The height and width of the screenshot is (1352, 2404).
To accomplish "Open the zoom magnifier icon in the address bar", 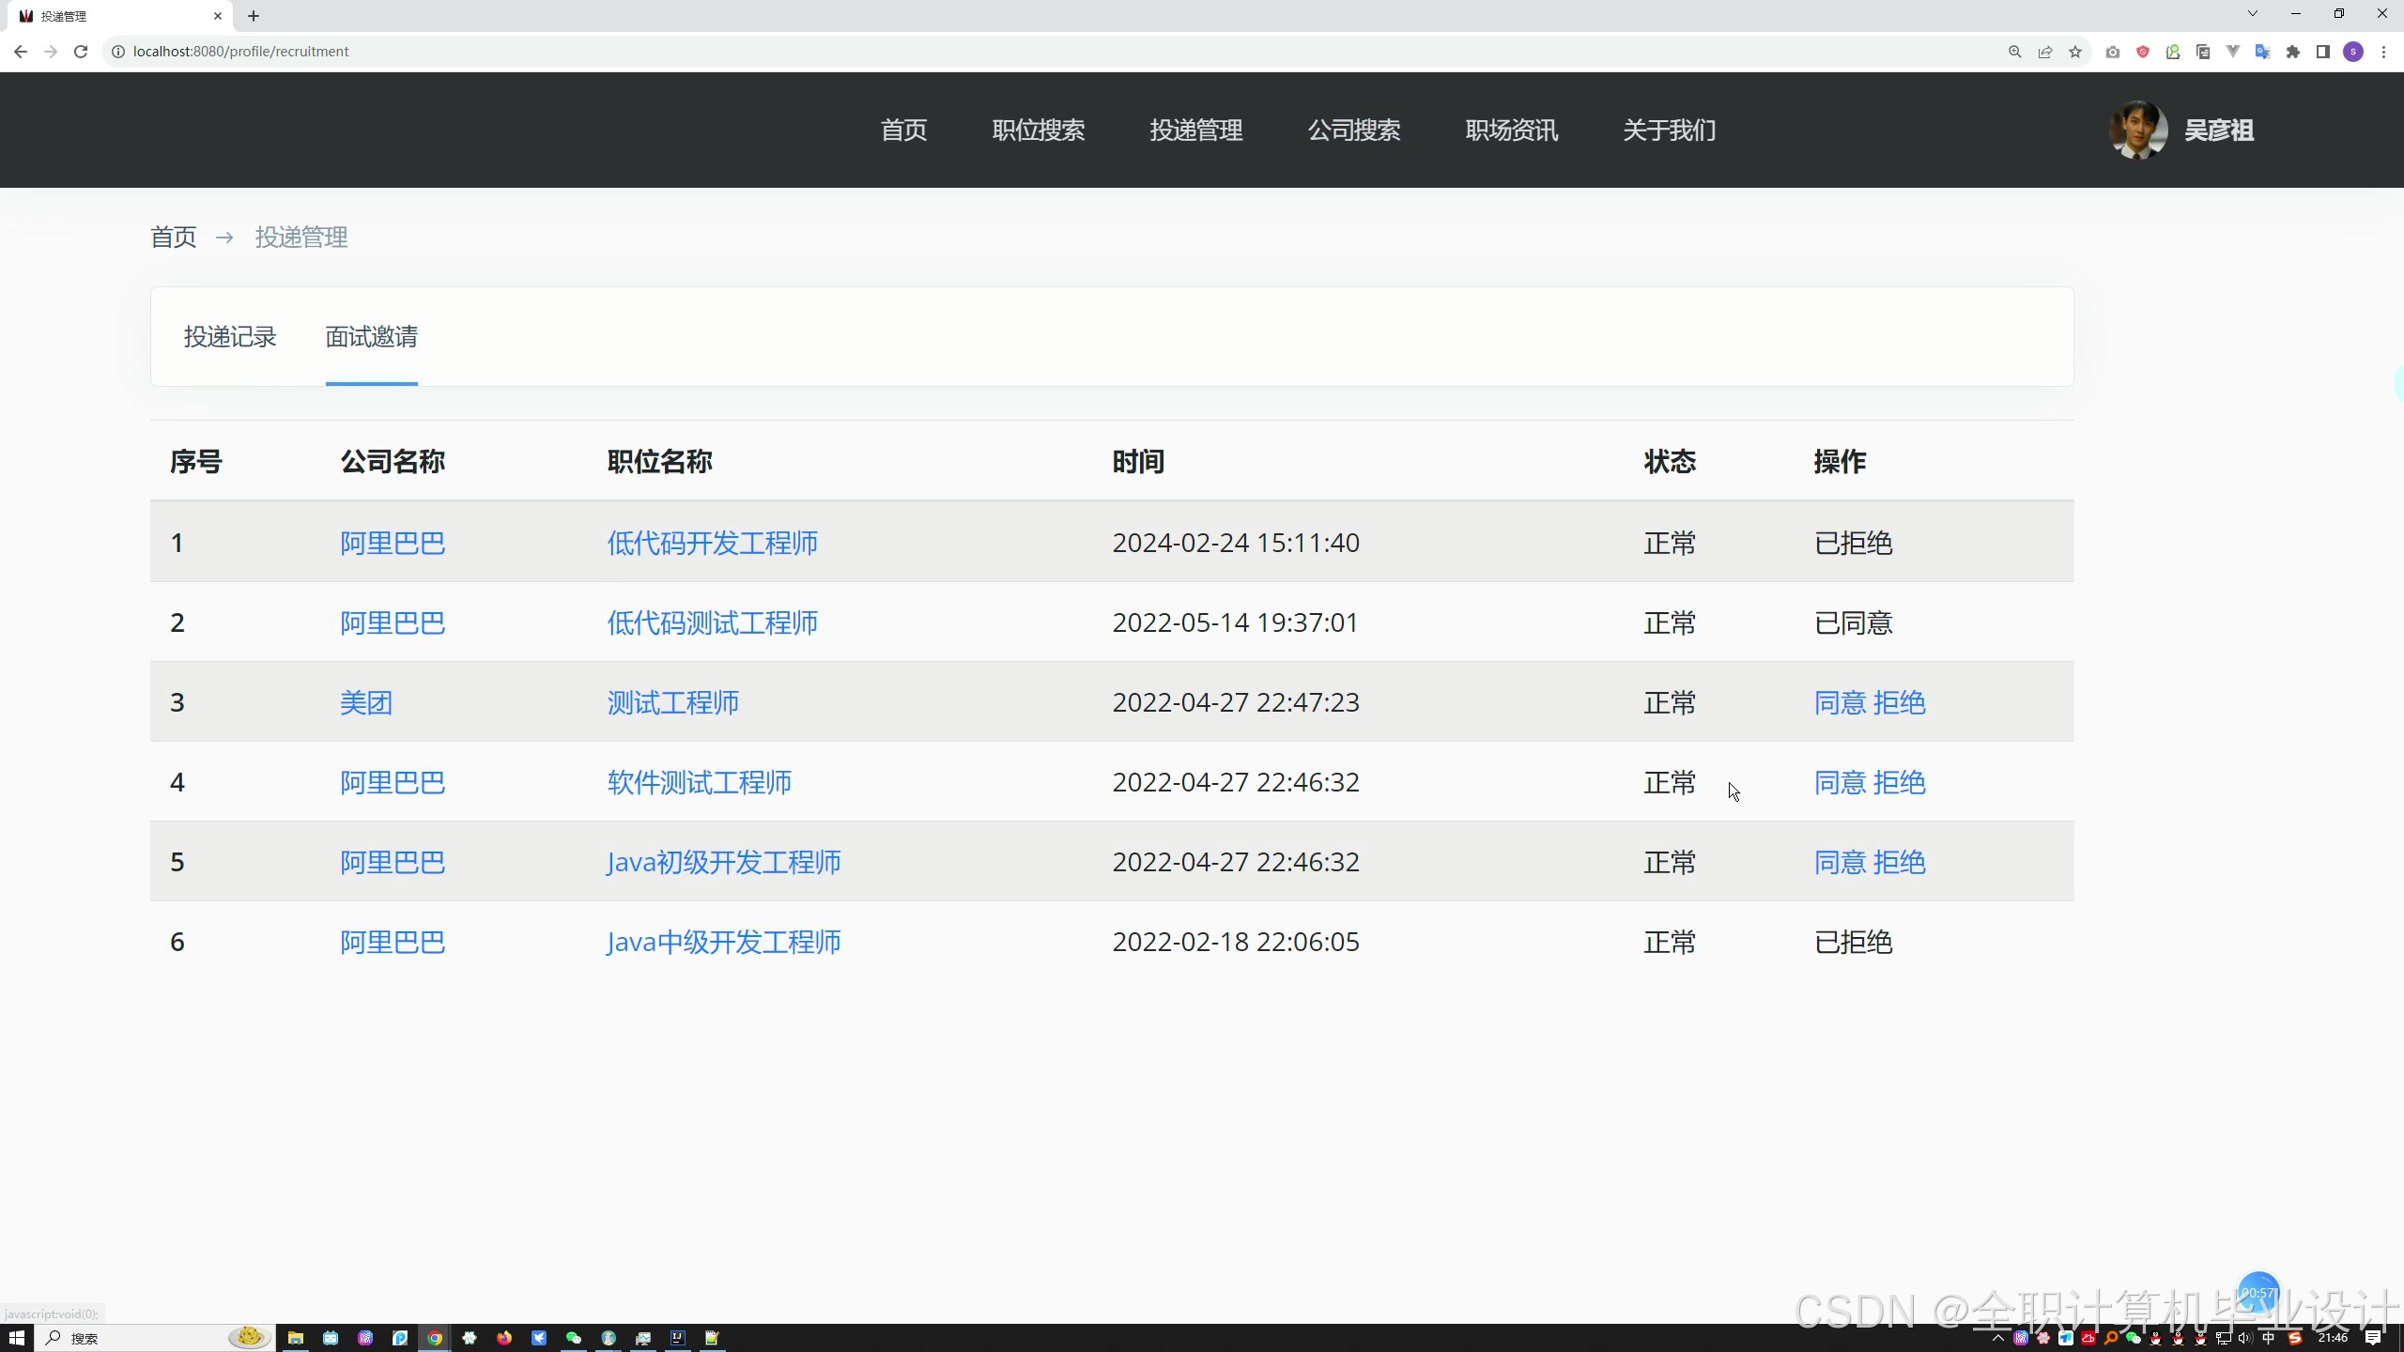I will tap(2015, 52).
